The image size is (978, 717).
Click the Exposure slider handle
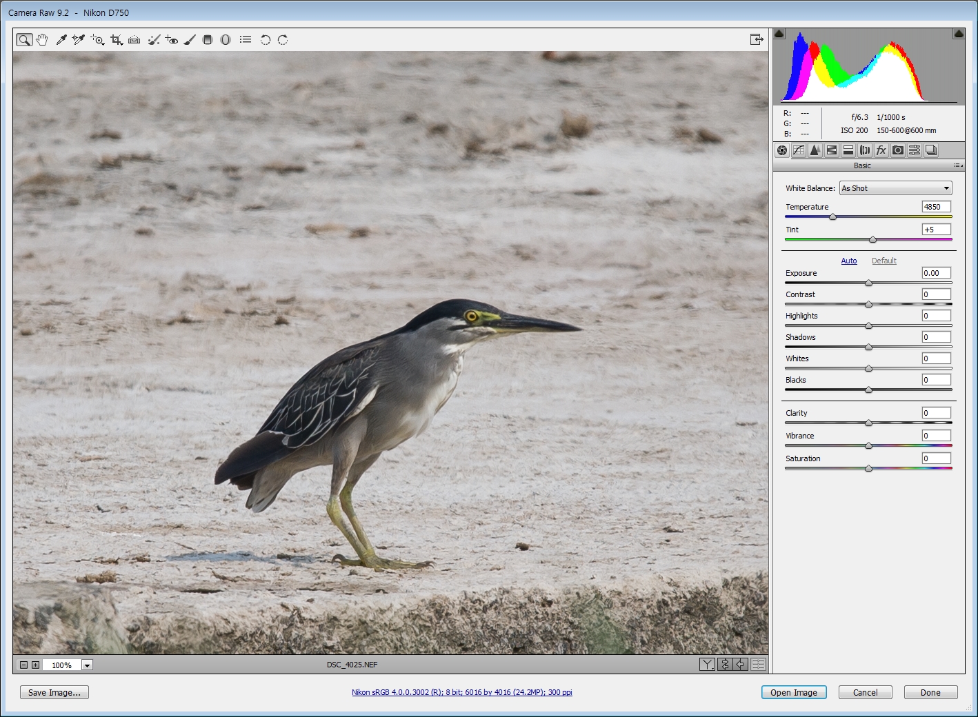pos(868,283)
